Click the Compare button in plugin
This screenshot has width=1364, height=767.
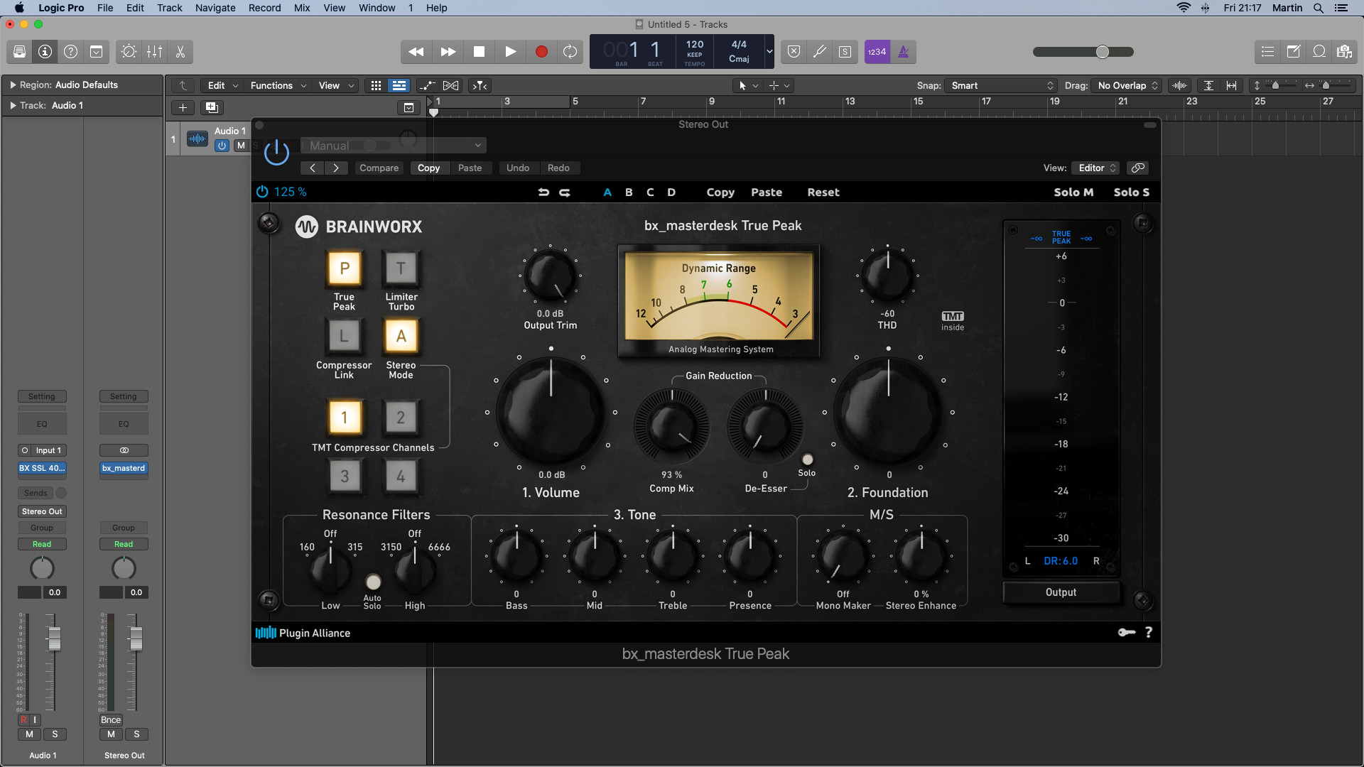click(379, 168)
